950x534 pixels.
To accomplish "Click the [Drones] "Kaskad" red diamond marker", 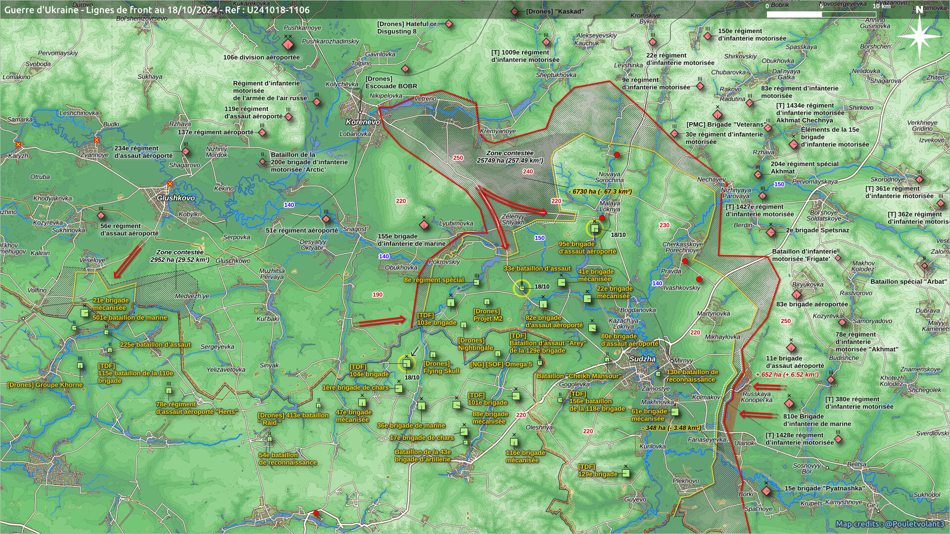I will [515, 11].
